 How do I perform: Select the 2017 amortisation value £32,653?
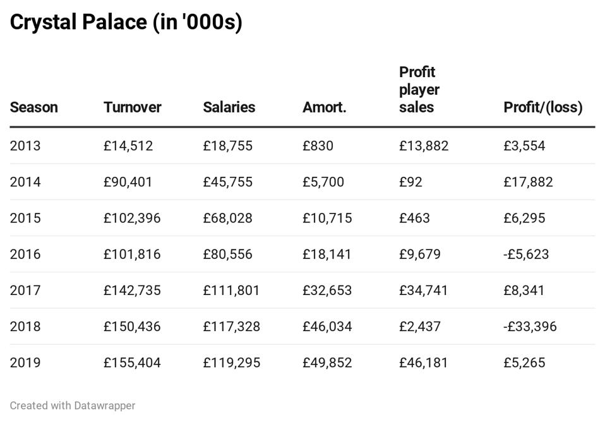pyautogui.click(x=327, y=291)
